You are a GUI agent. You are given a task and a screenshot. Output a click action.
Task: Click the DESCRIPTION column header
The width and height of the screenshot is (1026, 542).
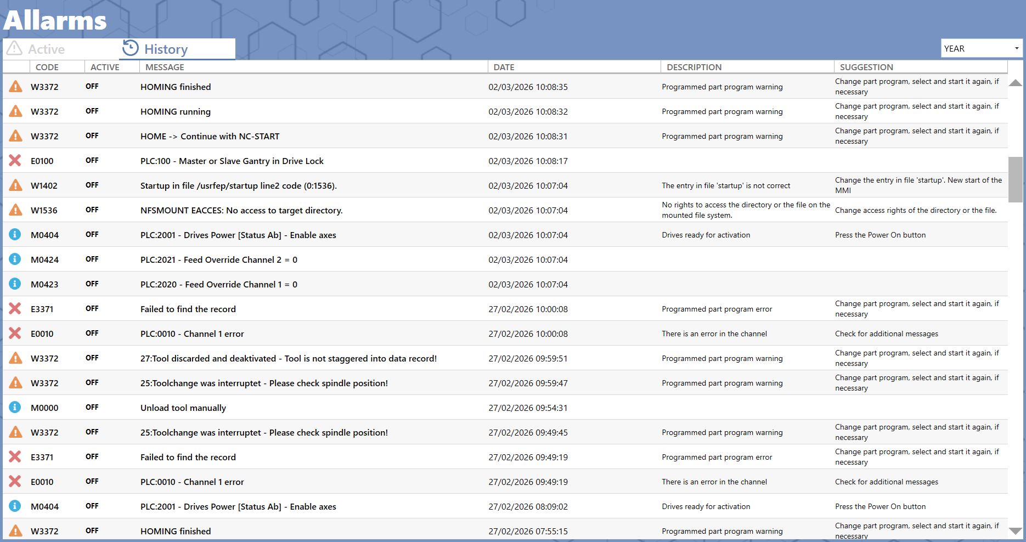747,67
